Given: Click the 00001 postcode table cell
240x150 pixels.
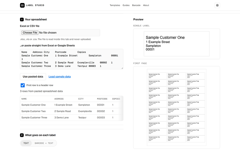Looking at the screenshot, I should (x=101, y=105).
